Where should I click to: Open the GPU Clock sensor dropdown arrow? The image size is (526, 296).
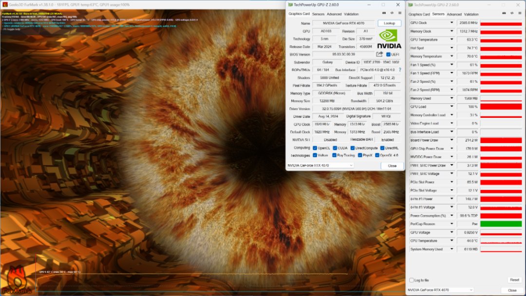(451, 23)
